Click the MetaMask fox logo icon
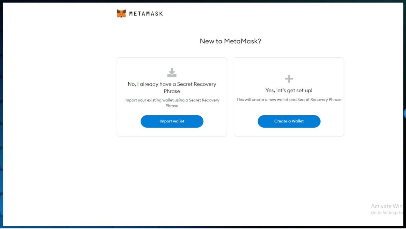 pos(121,14)
